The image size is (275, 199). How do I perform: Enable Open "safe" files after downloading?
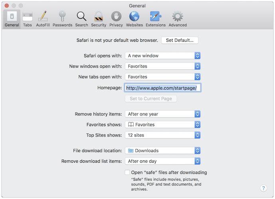(x=127, y=172)
